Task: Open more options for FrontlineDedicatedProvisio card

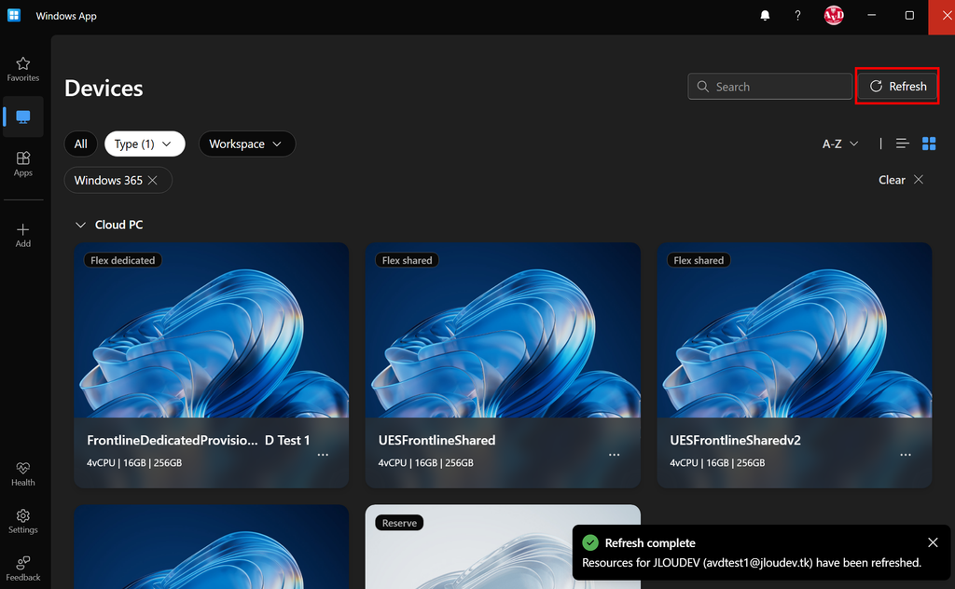Action: click(323, 455)
